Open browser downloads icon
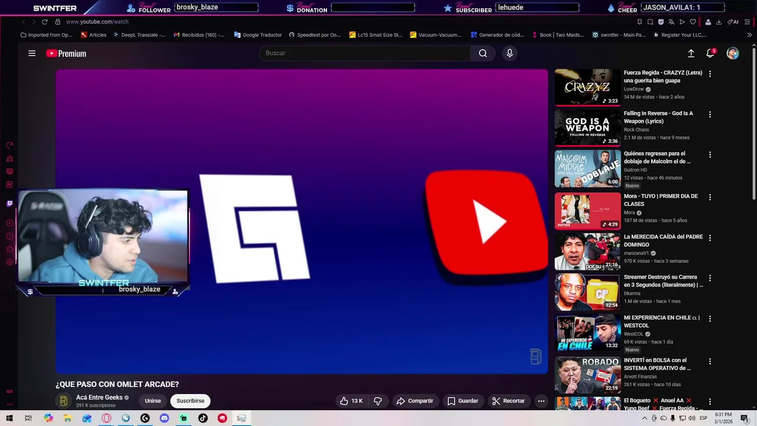The width and height of the screenshot is (757, 426). point(719,22)
